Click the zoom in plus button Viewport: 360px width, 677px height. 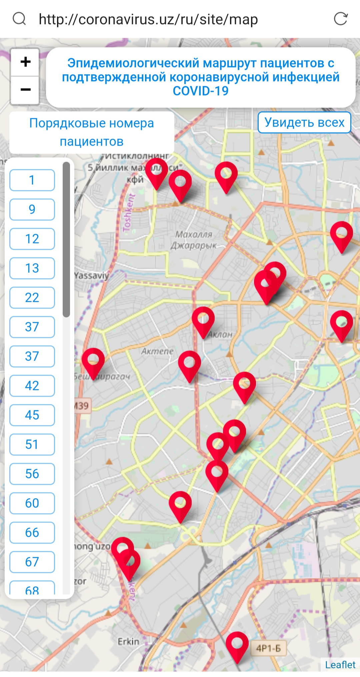pos(25,62)
